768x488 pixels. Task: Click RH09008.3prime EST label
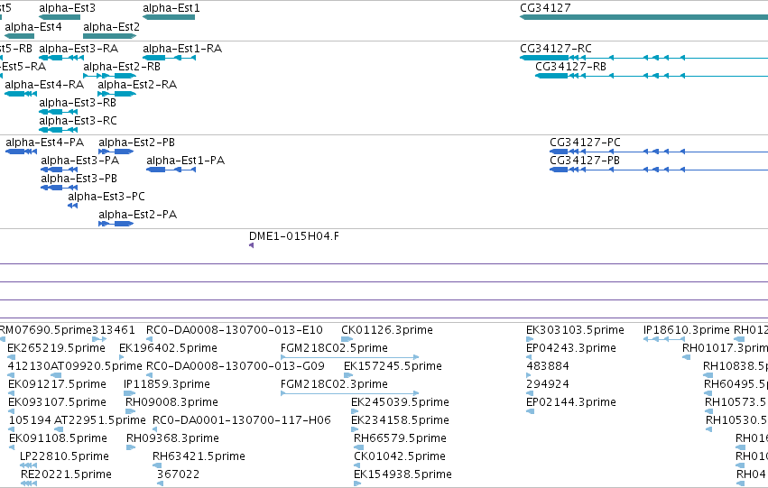[x=171, y=402]
